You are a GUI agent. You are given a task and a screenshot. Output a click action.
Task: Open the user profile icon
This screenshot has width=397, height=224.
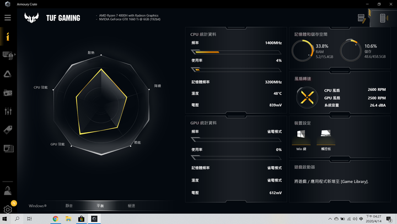click(x=8, y=190)
